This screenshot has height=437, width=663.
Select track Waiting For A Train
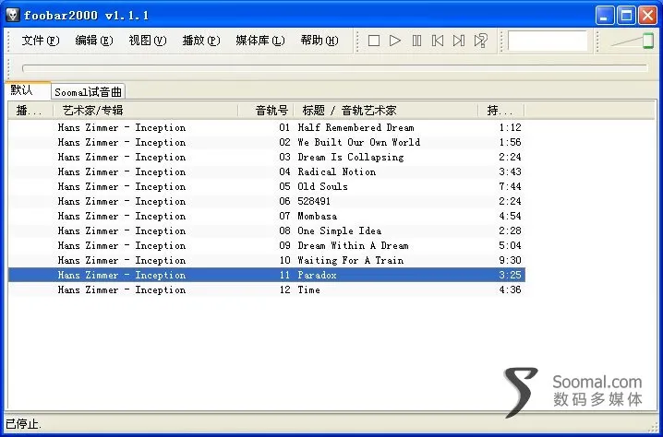(267, 261)
